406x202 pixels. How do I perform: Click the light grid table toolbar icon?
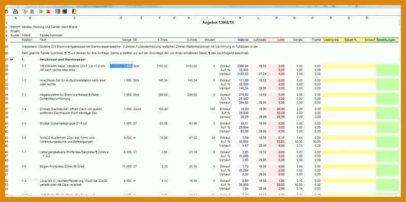(58, 11)
